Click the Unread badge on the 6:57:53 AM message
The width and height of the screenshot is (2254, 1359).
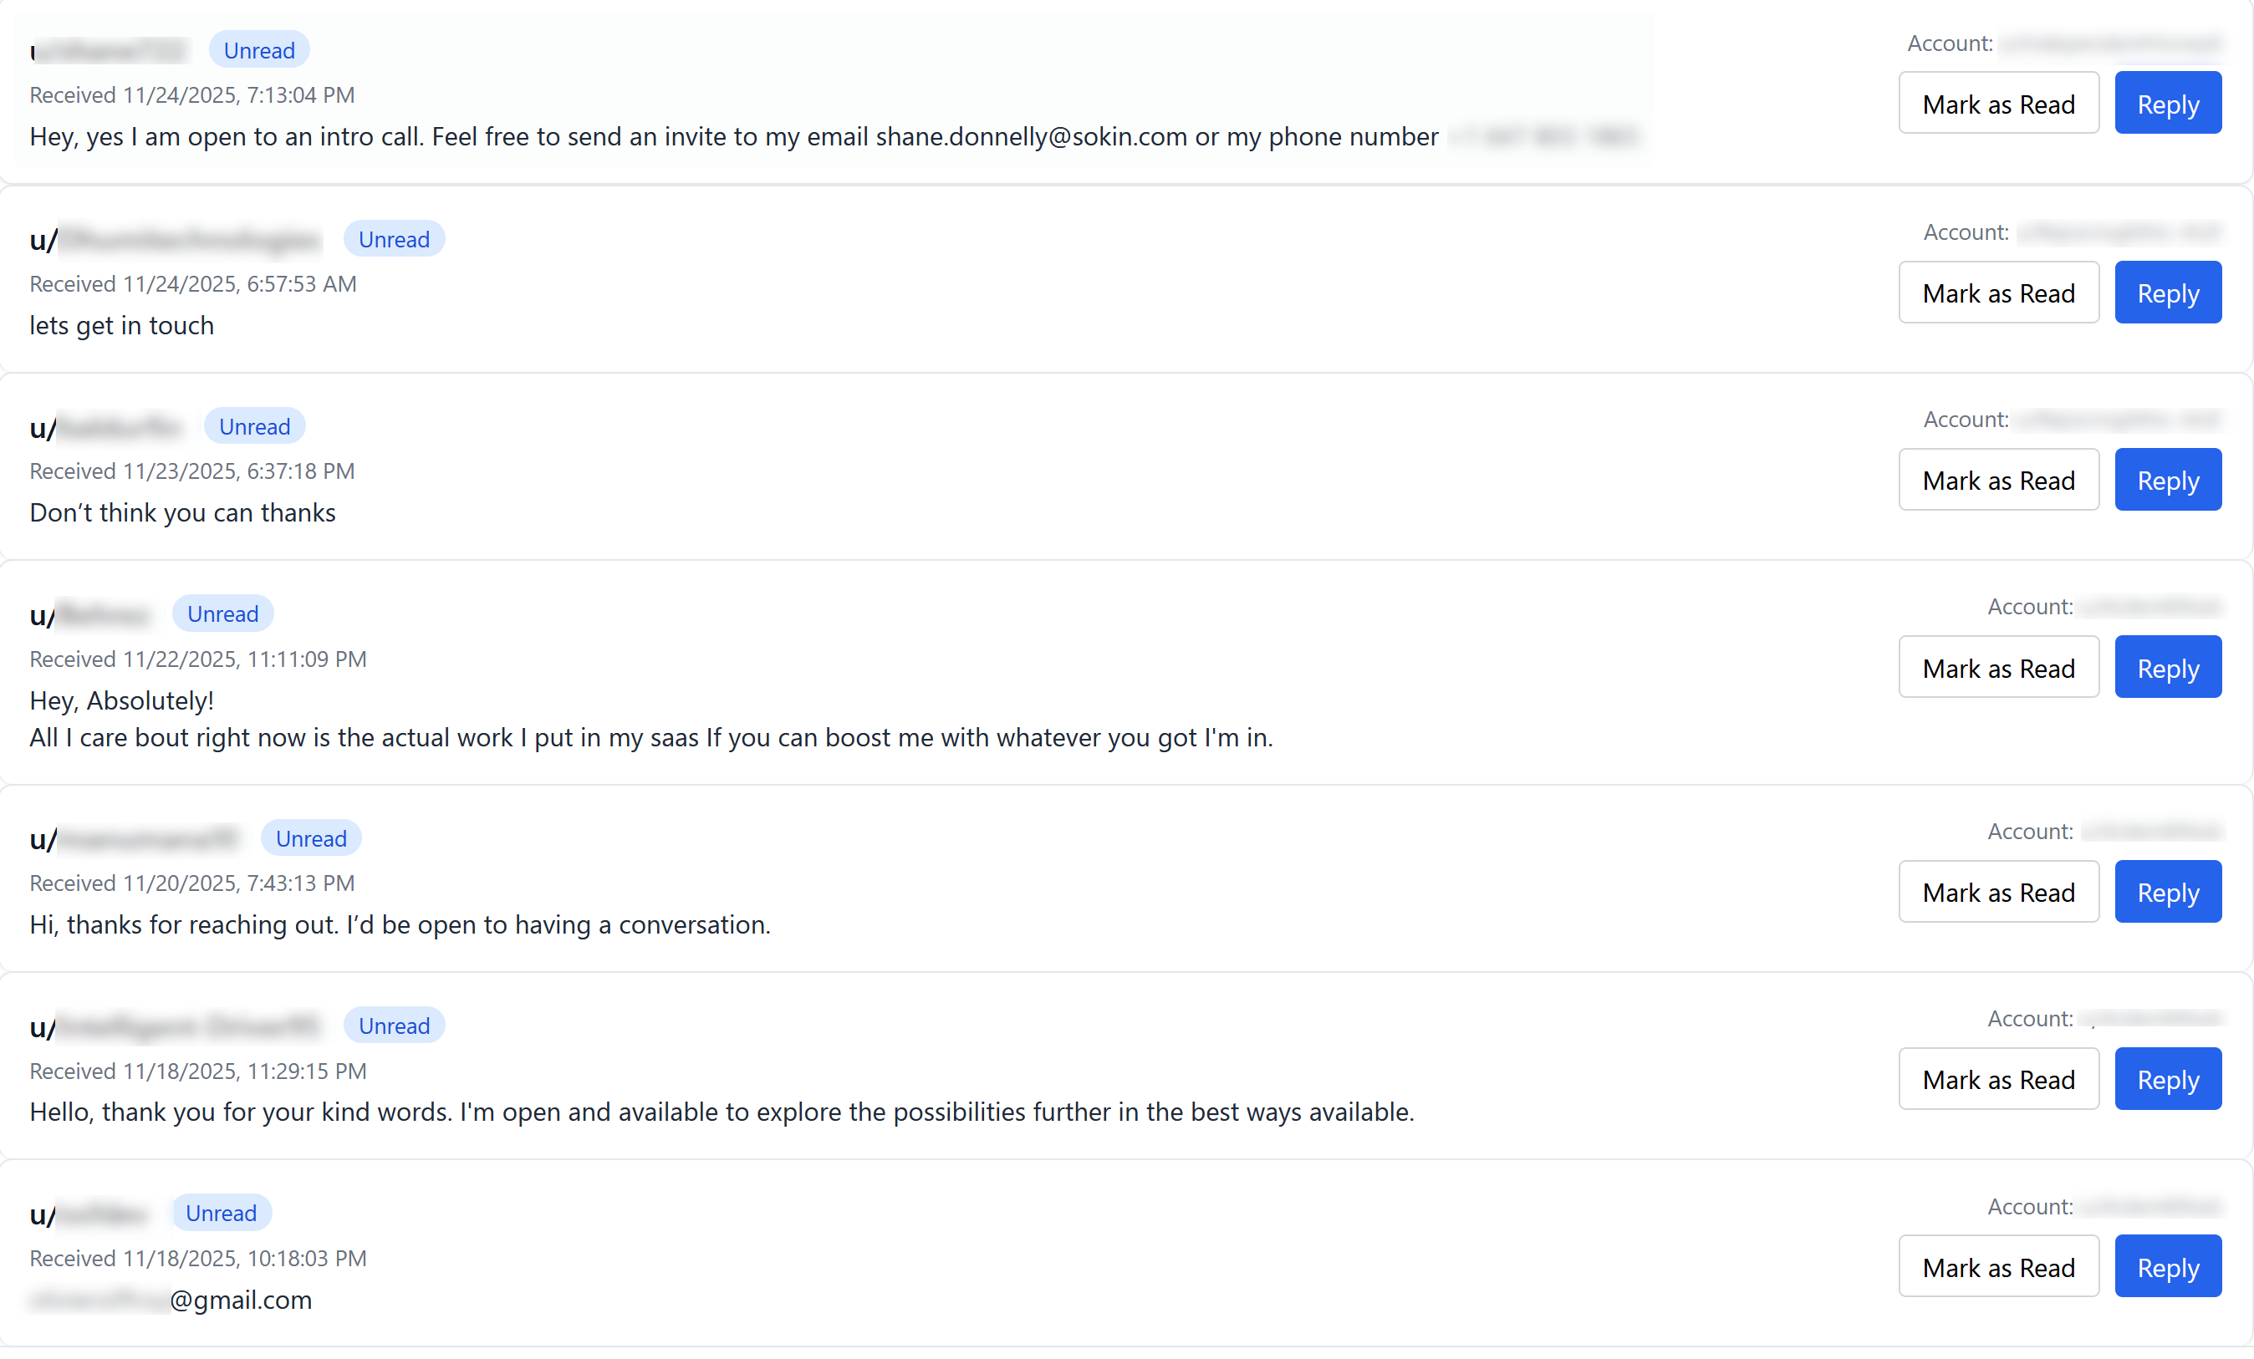coord(393,239)
